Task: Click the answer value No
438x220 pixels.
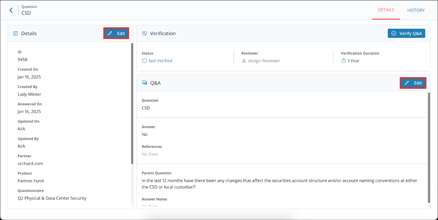Action: click(145, 134)
